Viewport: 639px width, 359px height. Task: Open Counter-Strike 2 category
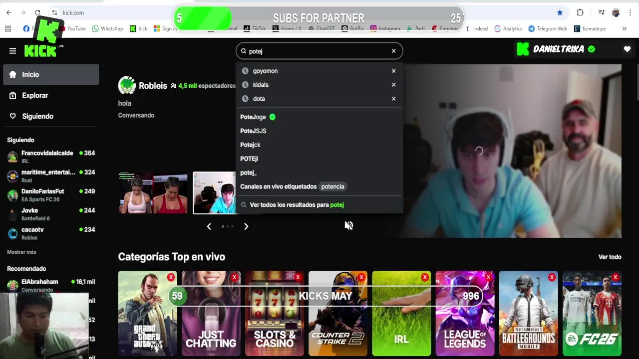click(x=337, y=313)
